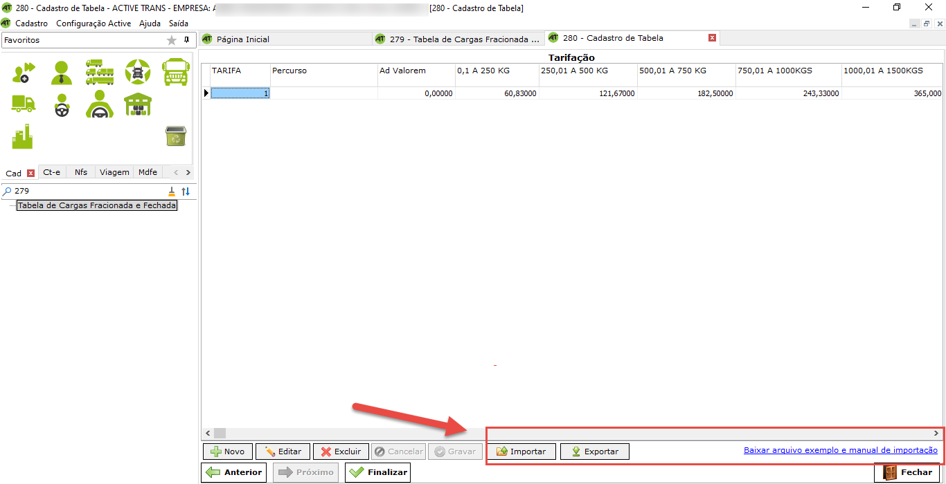Screen dimensions: 946x484
Task: Open the truck-in-star favorite icon
Action: [x=137, y=72]
